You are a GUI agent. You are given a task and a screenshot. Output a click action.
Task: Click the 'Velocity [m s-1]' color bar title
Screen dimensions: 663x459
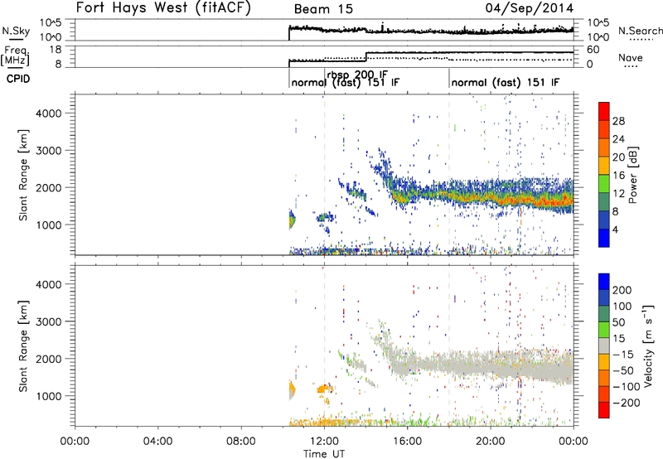click(x=647, y=345)
